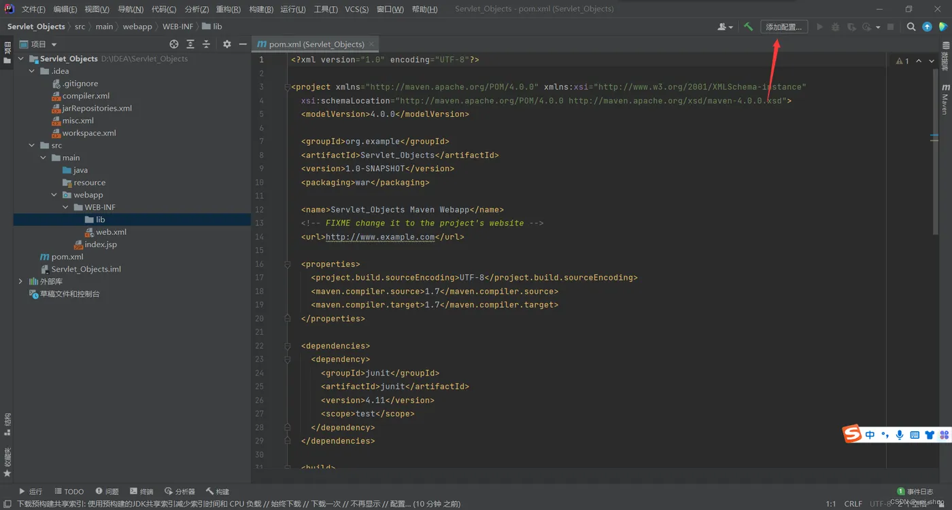Screen dimensions: 952x510
Task: Open Search Everywhere magnifier icon
Action: pyautogui.click(x=911, y=26)
